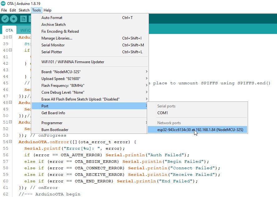The height and width of the screenshot is (197, 277).
Task: Click the "// onError" comment on line 61
Action: (x=44, y=188)
